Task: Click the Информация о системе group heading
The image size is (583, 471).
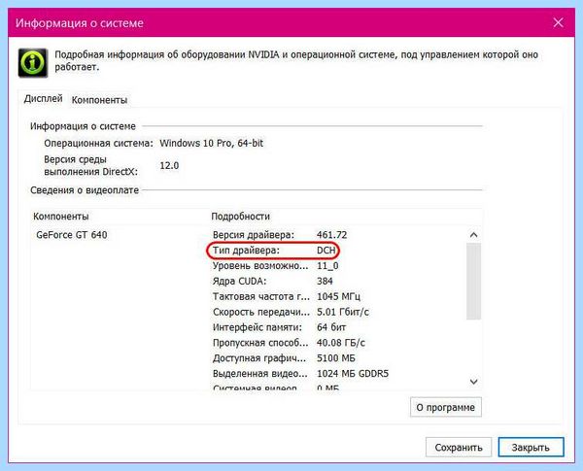Action: 83,126
